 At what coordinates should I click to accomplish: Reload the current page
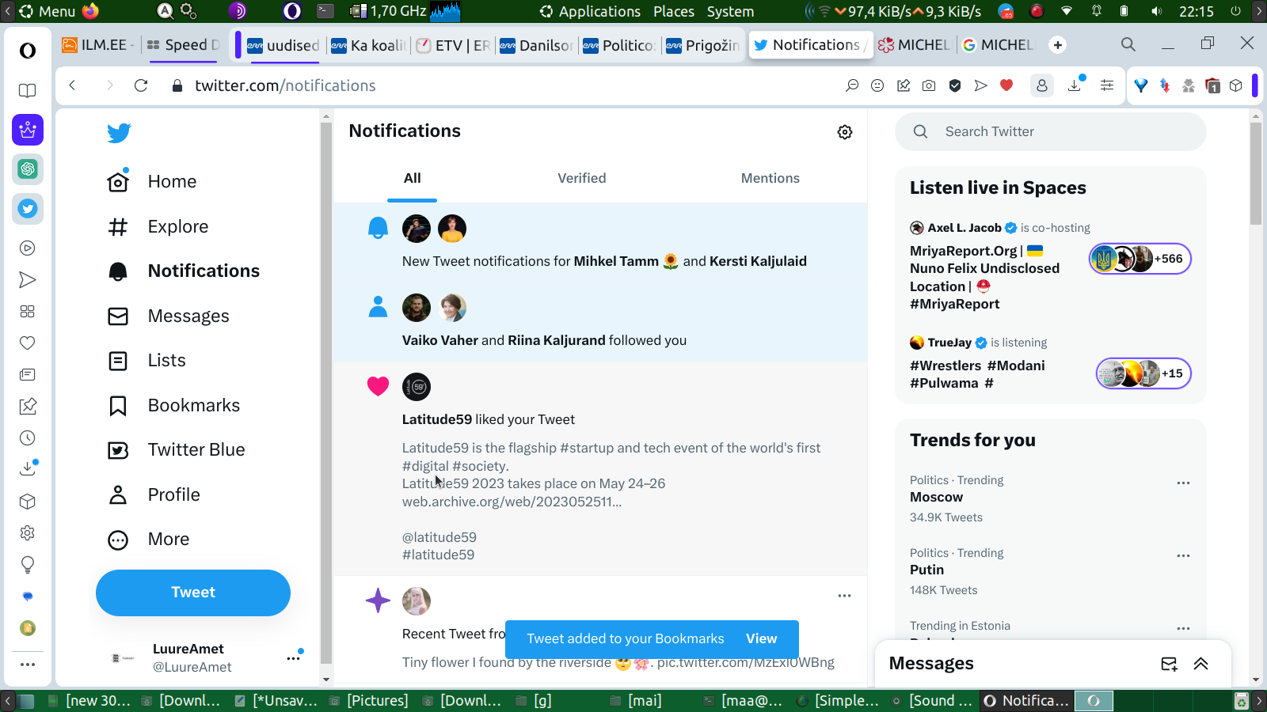tap(141, 85)
